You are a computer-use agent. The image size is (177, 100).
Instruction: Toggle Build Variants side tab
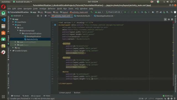pyautogui.click(x=8, y=54)
